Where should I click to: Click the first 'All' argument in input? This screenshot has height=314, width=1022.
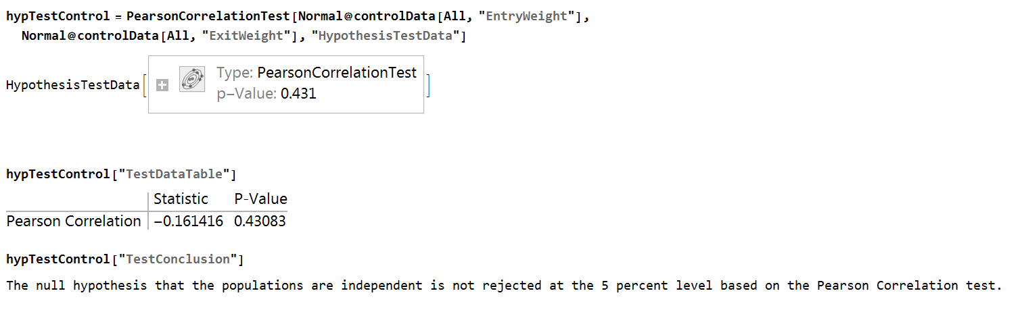[455, 16]
